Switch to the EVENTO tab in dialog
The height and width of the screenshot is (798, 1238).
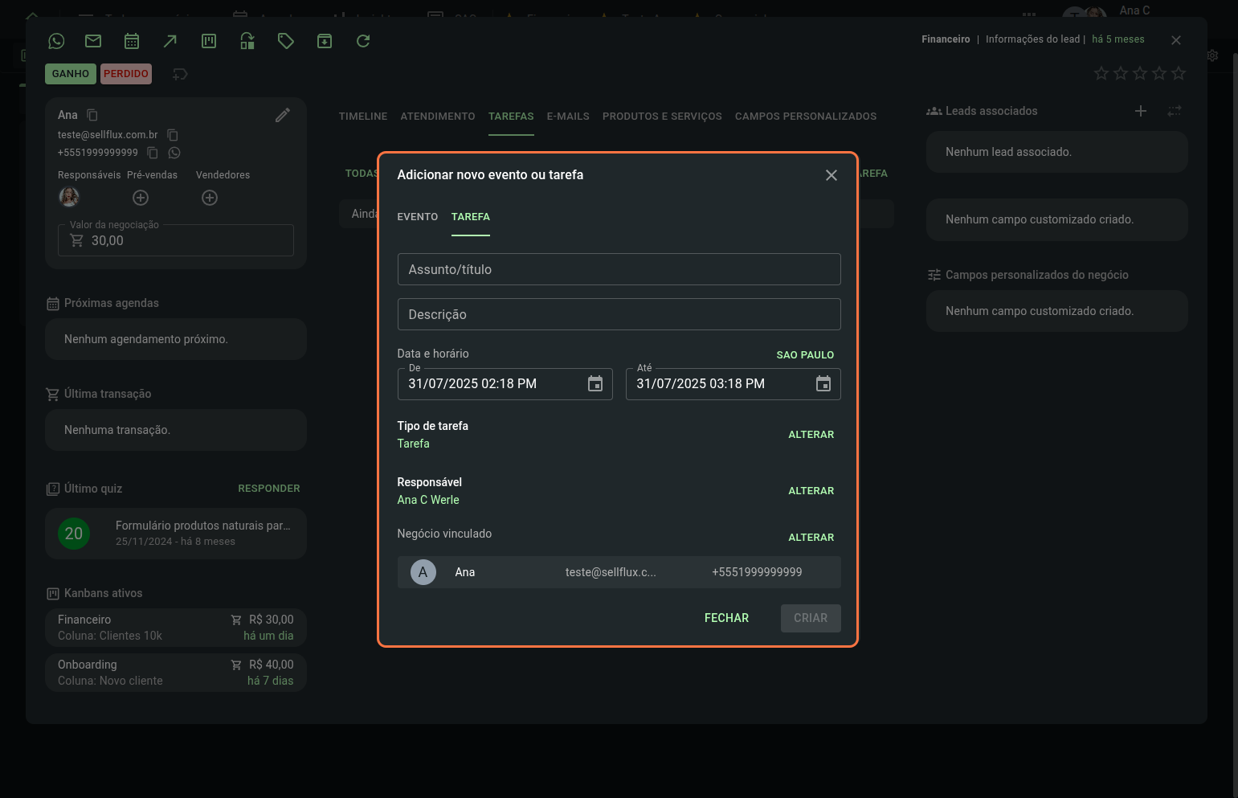click(x=418, y=217)
